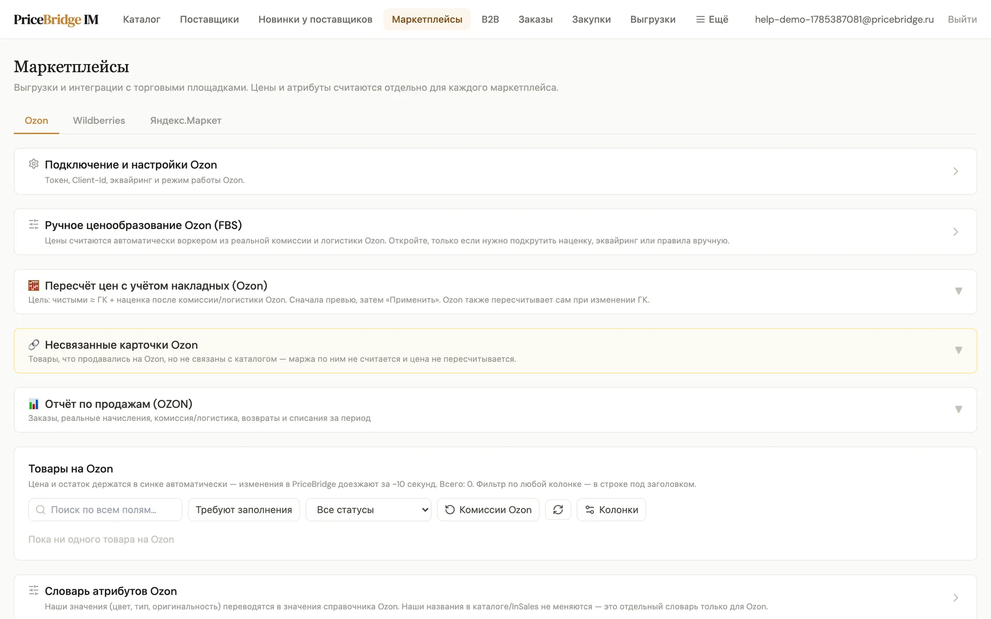Click the settings icon on Колонки button
The height and width of the screenshot is (619, 991).
[x=589, y=510]
